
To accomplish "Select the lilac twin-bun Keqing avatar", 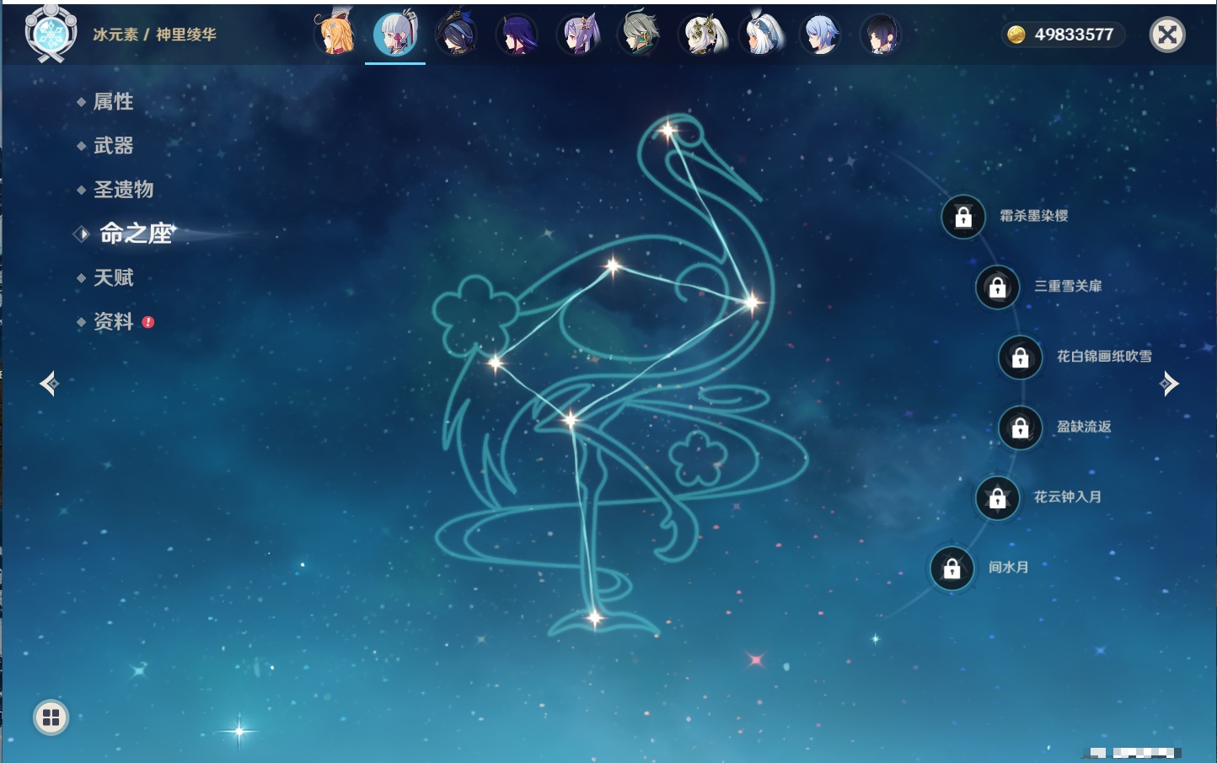I will tap(578, 35).
